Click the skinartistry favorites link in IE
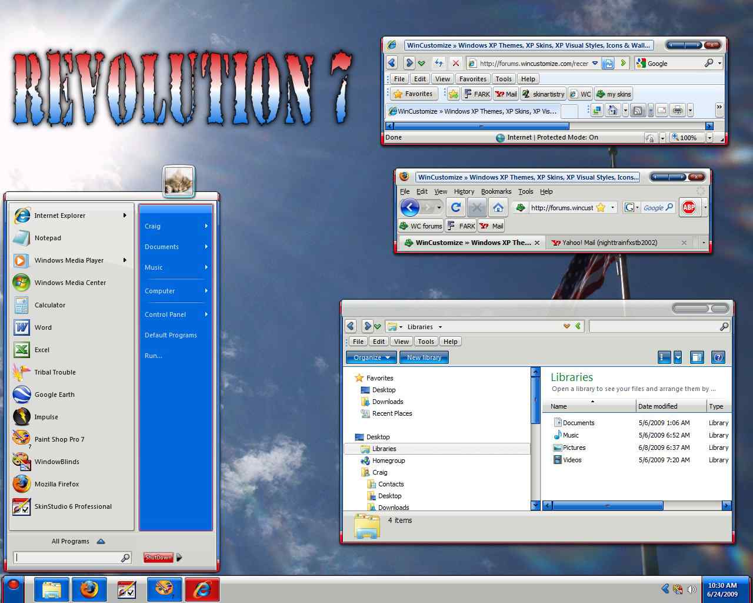 point(543,94)
